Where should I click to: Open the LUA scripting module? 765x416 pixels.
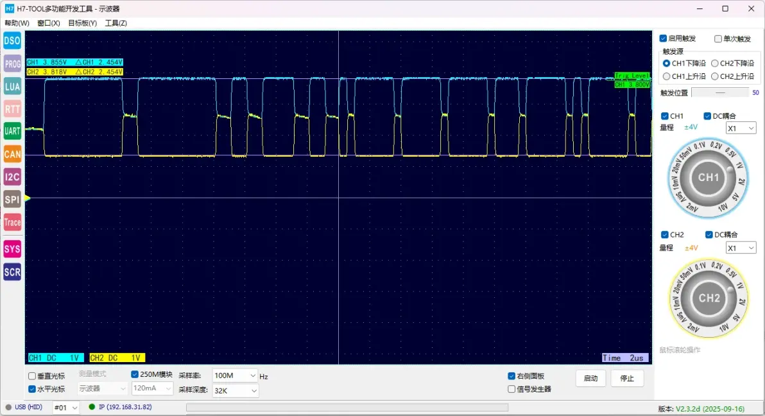(x=12, y=86)
